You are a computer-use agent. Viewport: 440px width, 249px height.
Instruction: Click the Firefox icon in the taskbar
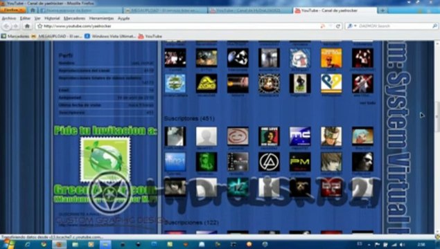(x=59, y=245)
